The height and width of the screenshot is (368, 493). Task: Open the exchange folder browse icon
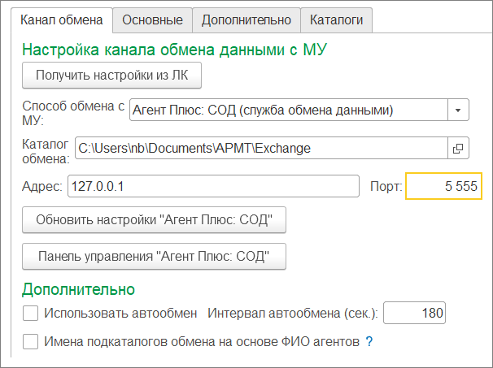click(x=458, y=149)
